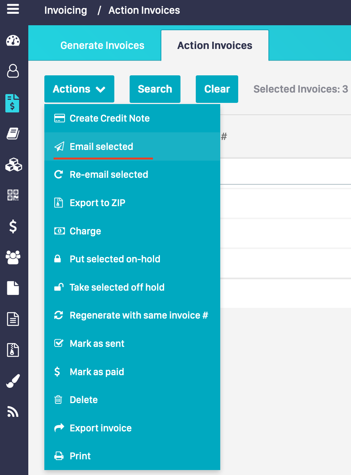Open the RSS feed sidebar icon

[x=13, y=412]
